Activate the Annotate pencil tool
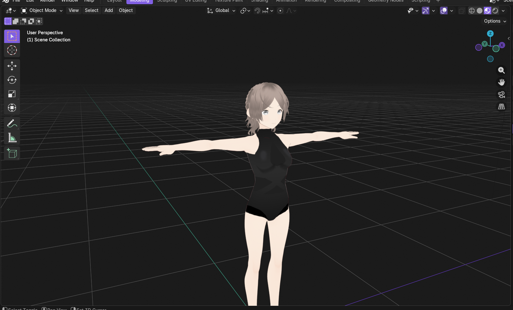 pyautogui.click(x=12, y=123)
